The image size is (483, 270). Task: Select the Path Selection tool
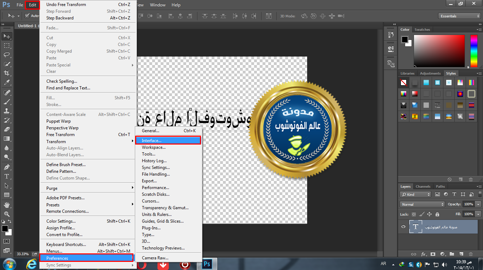pyautogui.click(x=7, y=185)
